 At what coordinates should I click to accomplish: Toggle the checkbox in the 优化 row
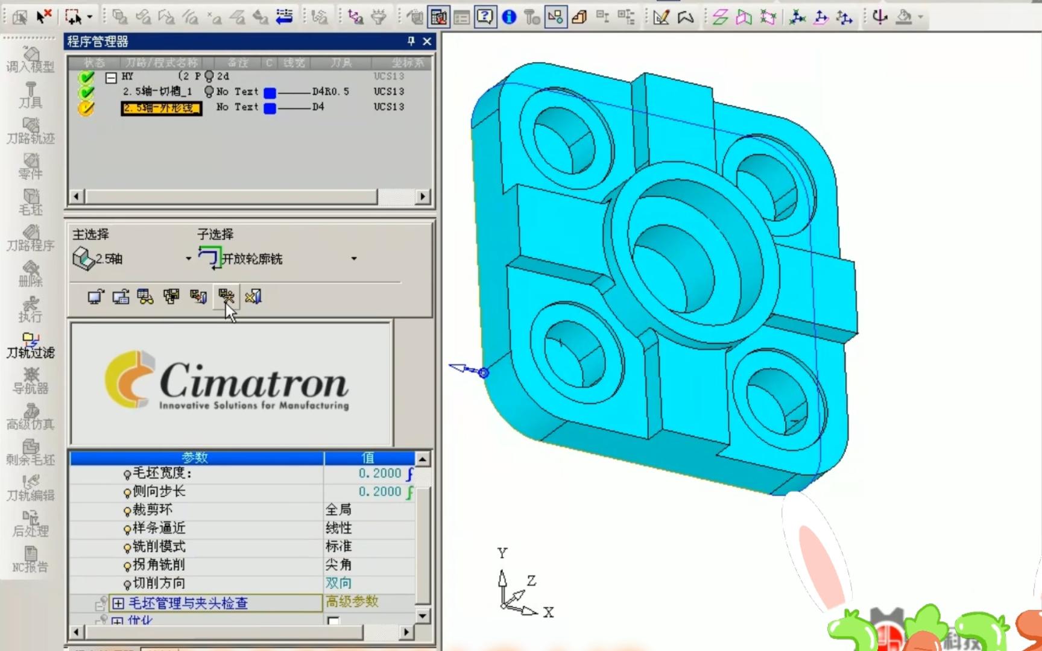click(x=333, y=620)
